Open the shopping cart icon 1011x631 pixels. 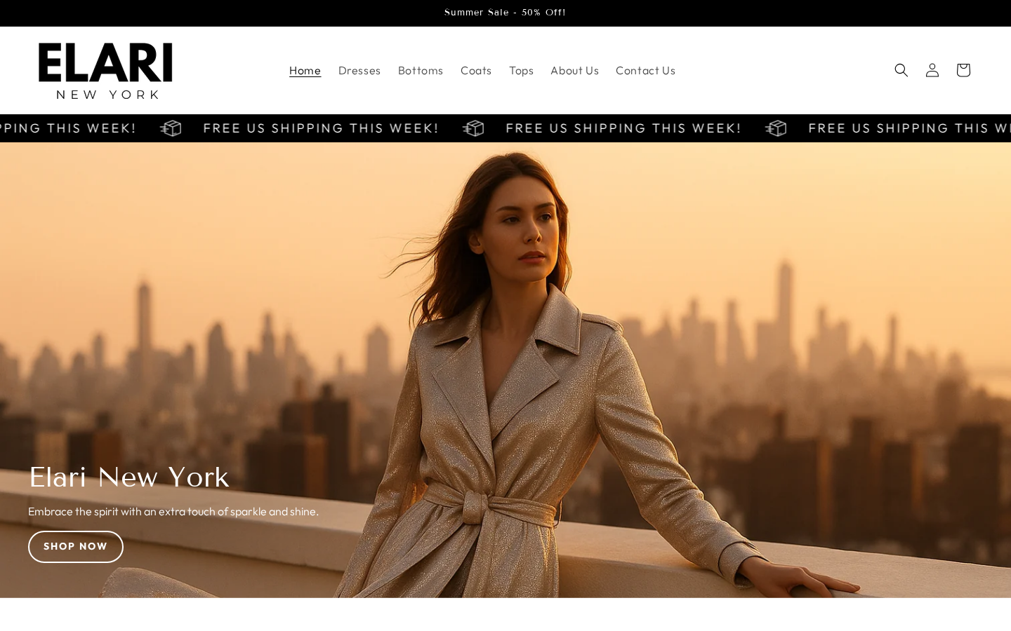[963, 70]
